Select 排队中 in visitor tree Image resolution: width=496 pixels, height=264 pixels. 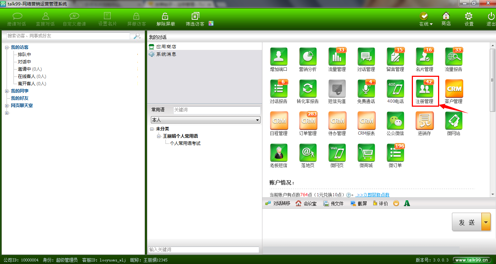click(x=24, y=55)
